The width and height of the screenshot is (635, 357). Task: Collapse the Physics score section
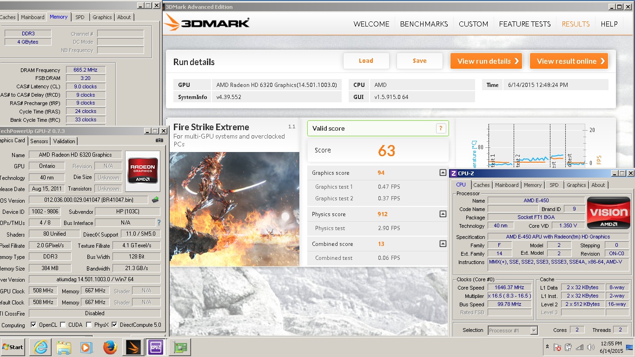pos(443,214)
